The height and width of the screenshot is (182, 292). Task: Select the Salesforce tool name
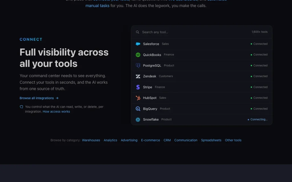(151, 44)
